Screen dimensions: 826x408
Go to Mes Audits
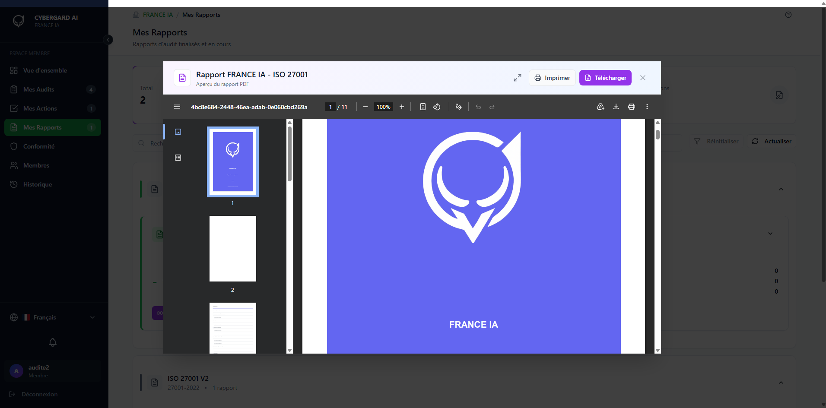click(x=53, y=89)
